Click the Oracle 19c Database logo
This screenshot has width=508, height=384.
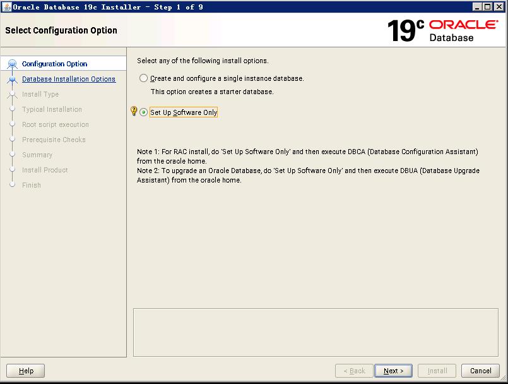pos(442,30)
